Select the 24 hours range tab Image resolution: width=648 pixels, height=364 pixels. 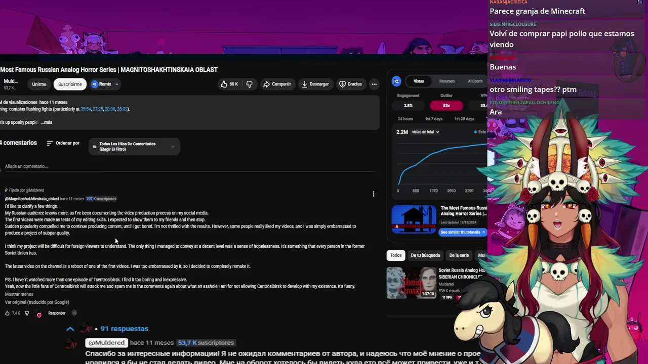(406, 119)
